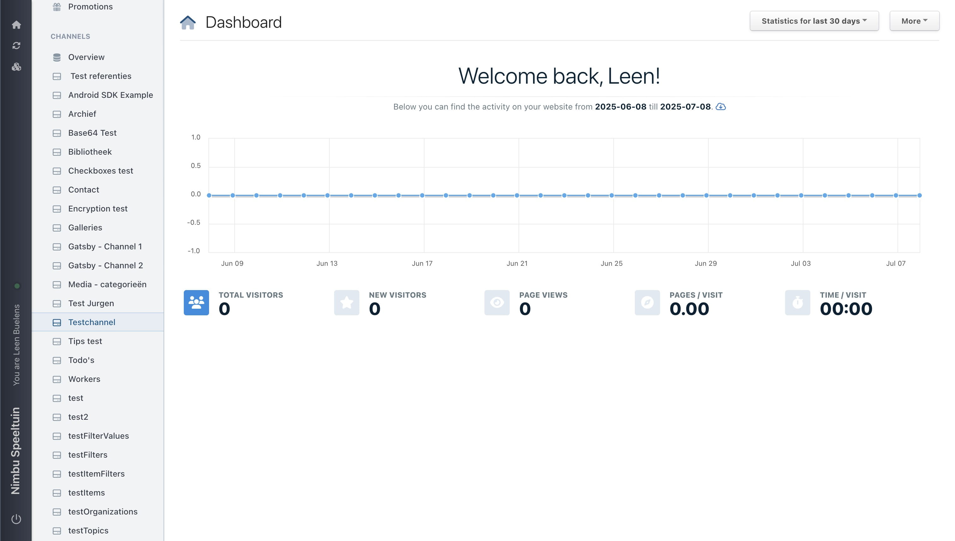Open Statistics for last 30 days dropdown

tap(814, 21)
